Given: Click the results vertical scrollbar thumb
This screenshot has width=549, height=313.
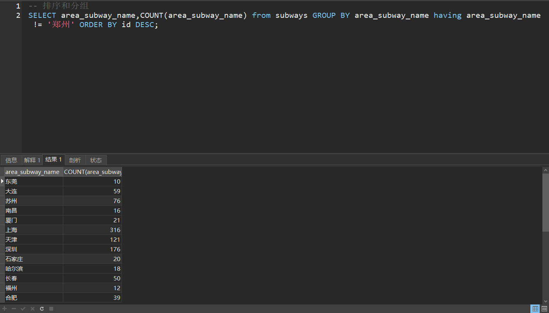Looking at the screenshot, I should (x=546, y=203).
